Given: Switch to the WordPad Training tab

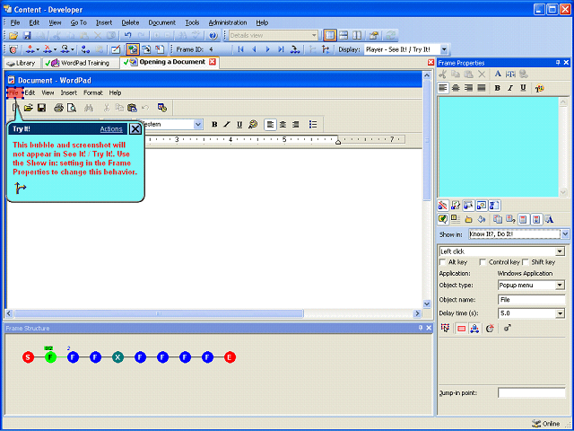Looking at the screenshot, I should 81,63.
